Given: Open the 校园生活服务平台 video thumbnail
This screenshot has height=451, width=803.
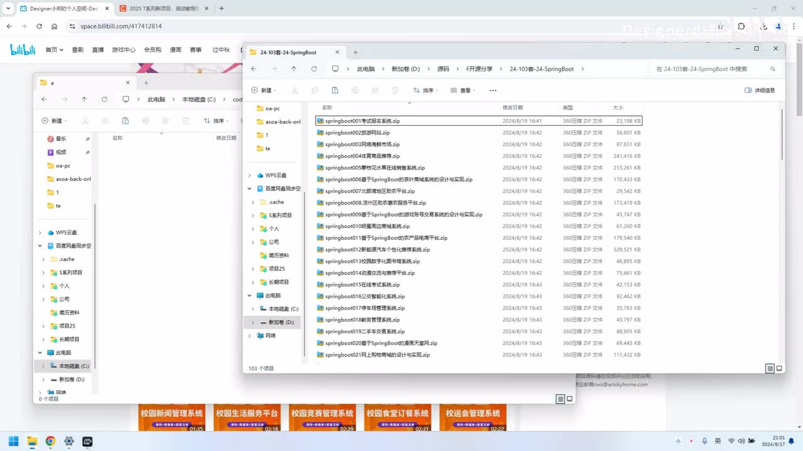Looking at the screenshot, I should (x=247, y=417).
